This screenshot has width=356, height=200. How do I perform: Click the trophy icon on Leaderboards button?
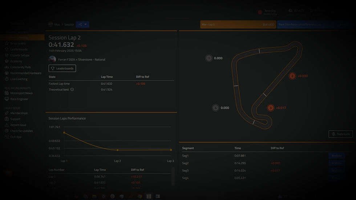(x=53, y=68)
